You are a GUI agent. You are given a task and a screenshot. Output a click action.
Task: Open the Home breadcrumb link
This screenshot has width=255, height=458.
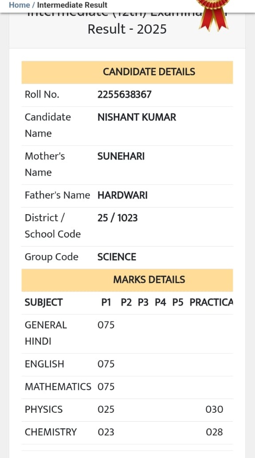[x=19, y=5]
